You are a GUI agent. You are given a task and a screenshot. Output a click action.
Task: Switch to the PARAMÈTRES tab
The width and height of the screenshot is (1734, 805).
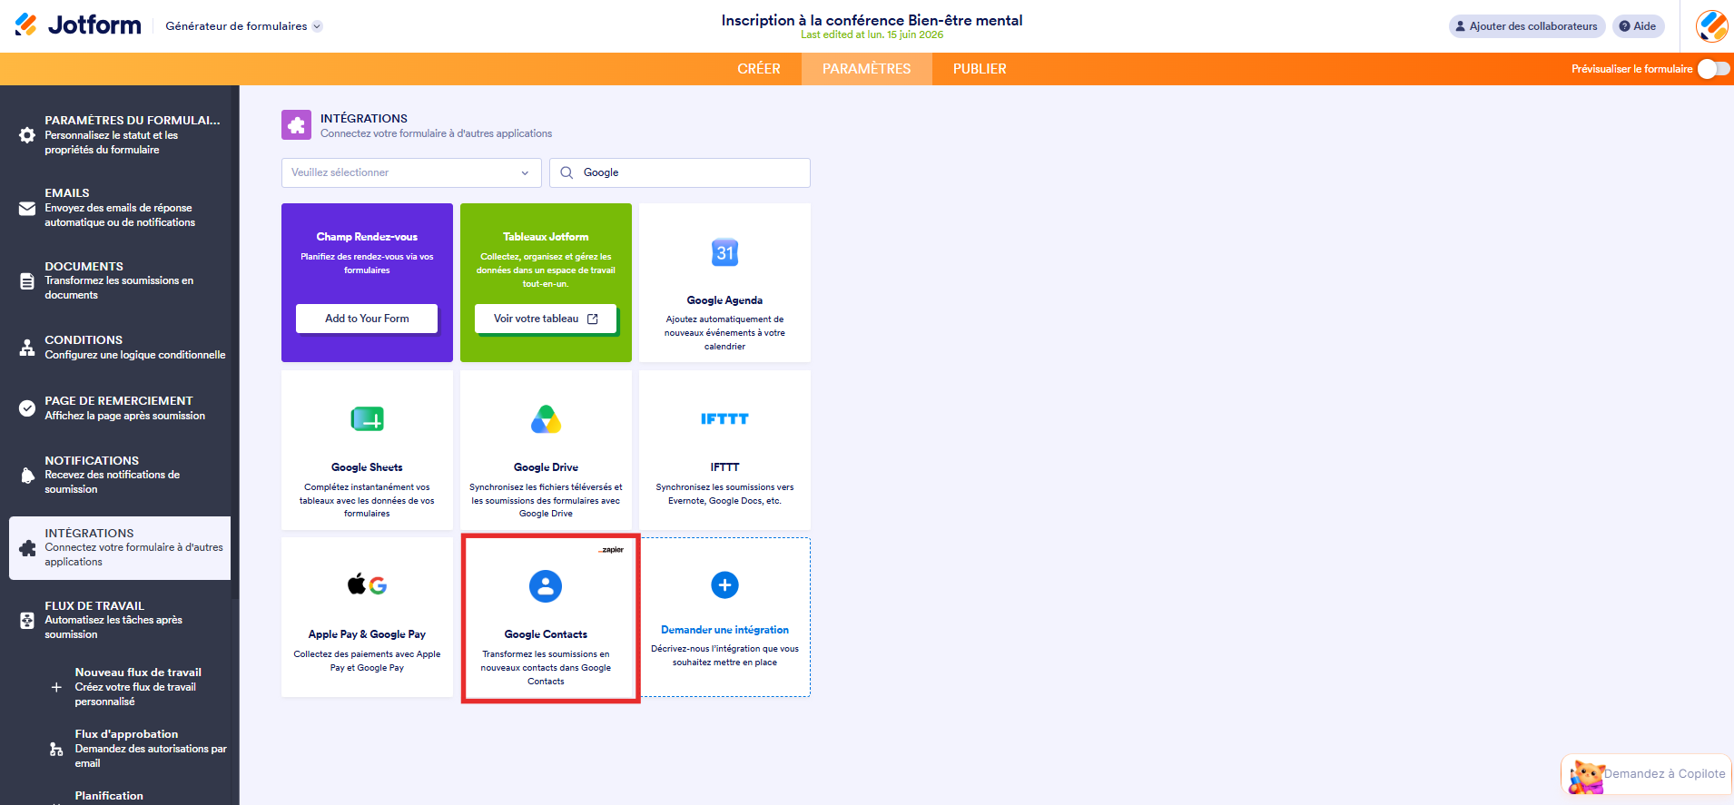coord(867,69)
